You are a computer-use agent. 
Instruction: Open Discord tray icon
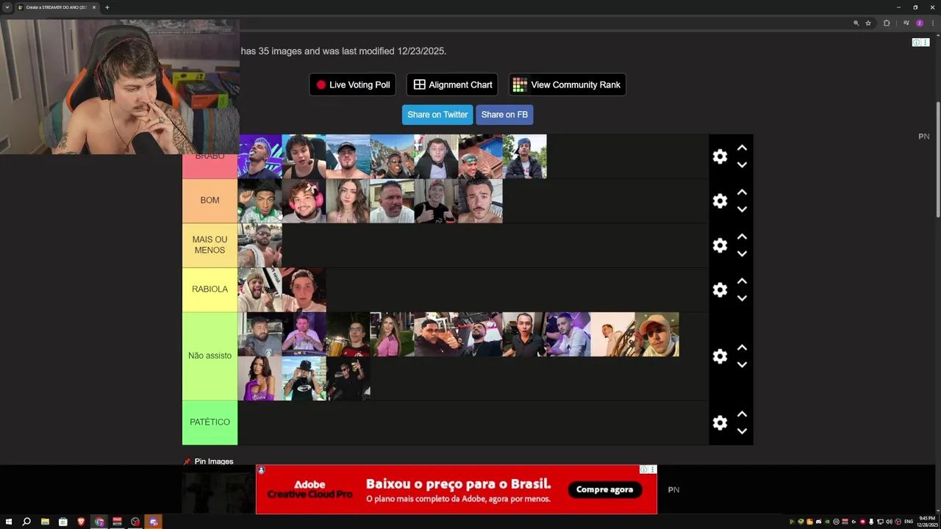(x=819, y=522)
